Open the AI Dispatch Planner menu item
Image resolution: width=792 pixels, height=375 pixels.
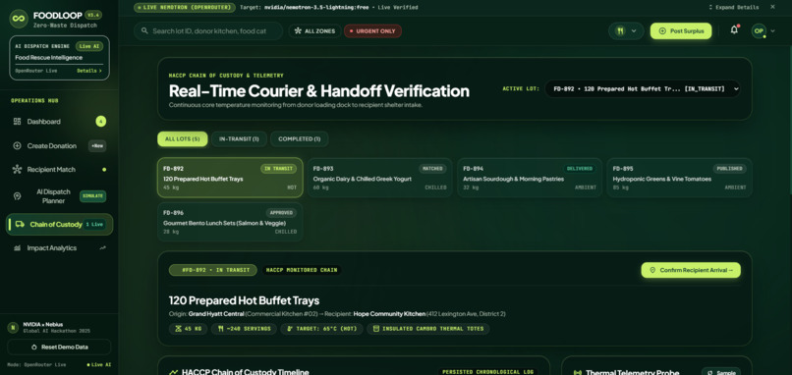point(59,196)
